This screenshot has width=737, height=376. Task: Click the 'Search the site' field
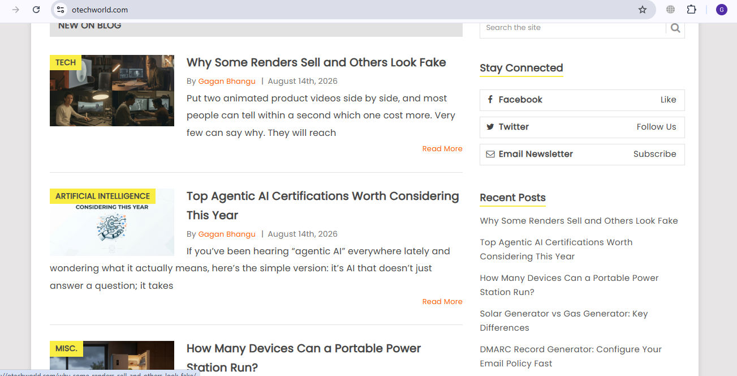(x=572, y=28)
